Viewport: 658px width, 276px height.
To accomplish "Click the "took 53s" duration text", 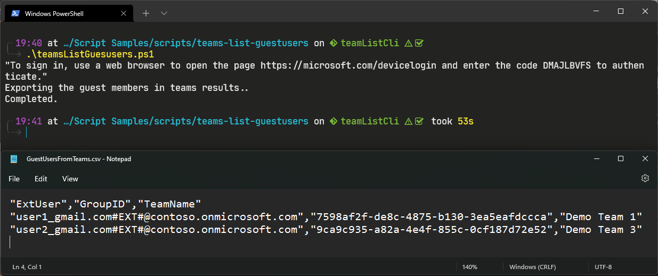I will point(452,121).
